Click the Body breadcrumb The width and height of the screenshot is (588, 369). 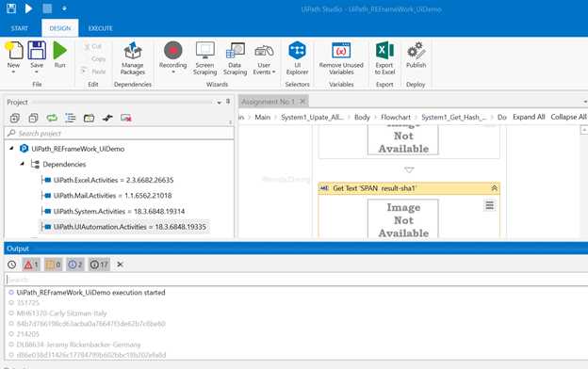click(362, 118)
